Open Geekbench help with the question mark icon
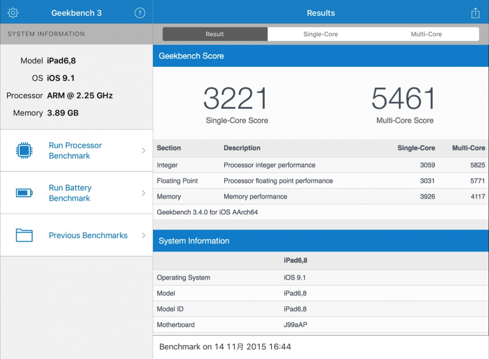The height and width of the screenshot is (359, 489). [x=140, y=13]
